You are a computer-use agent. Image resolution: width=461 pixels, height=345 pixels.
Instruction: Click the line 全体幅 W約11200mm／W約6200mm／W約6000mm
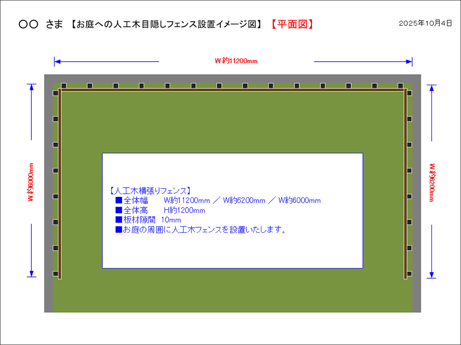[x=218, y=201]
